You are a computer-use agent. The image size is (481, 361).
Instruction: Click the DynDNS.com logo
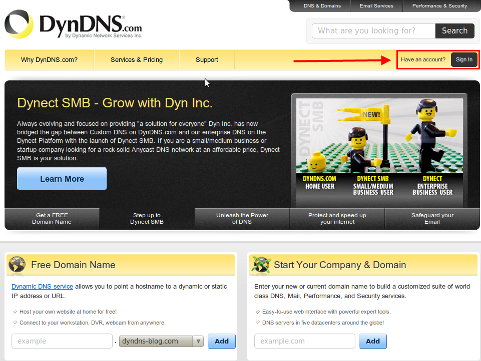(73, 24)
